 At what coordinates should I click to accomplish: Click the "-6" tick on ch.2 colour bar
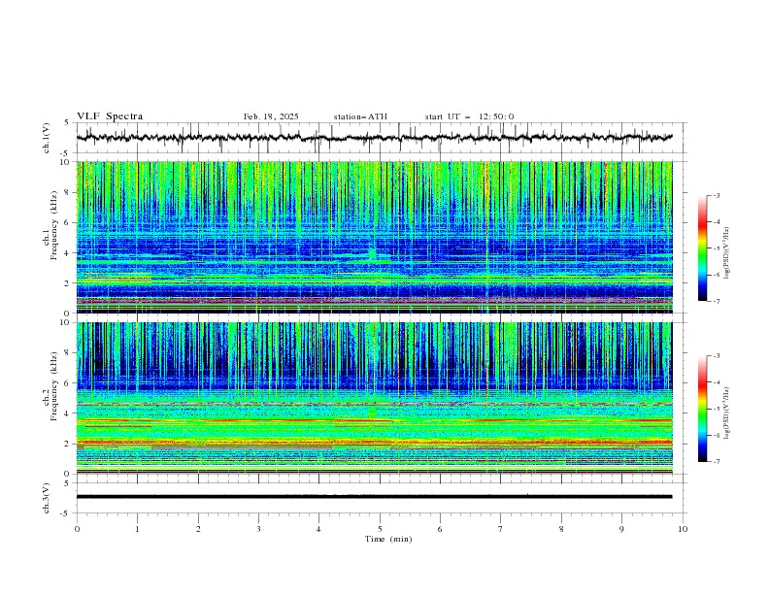(x=717, y=435)
